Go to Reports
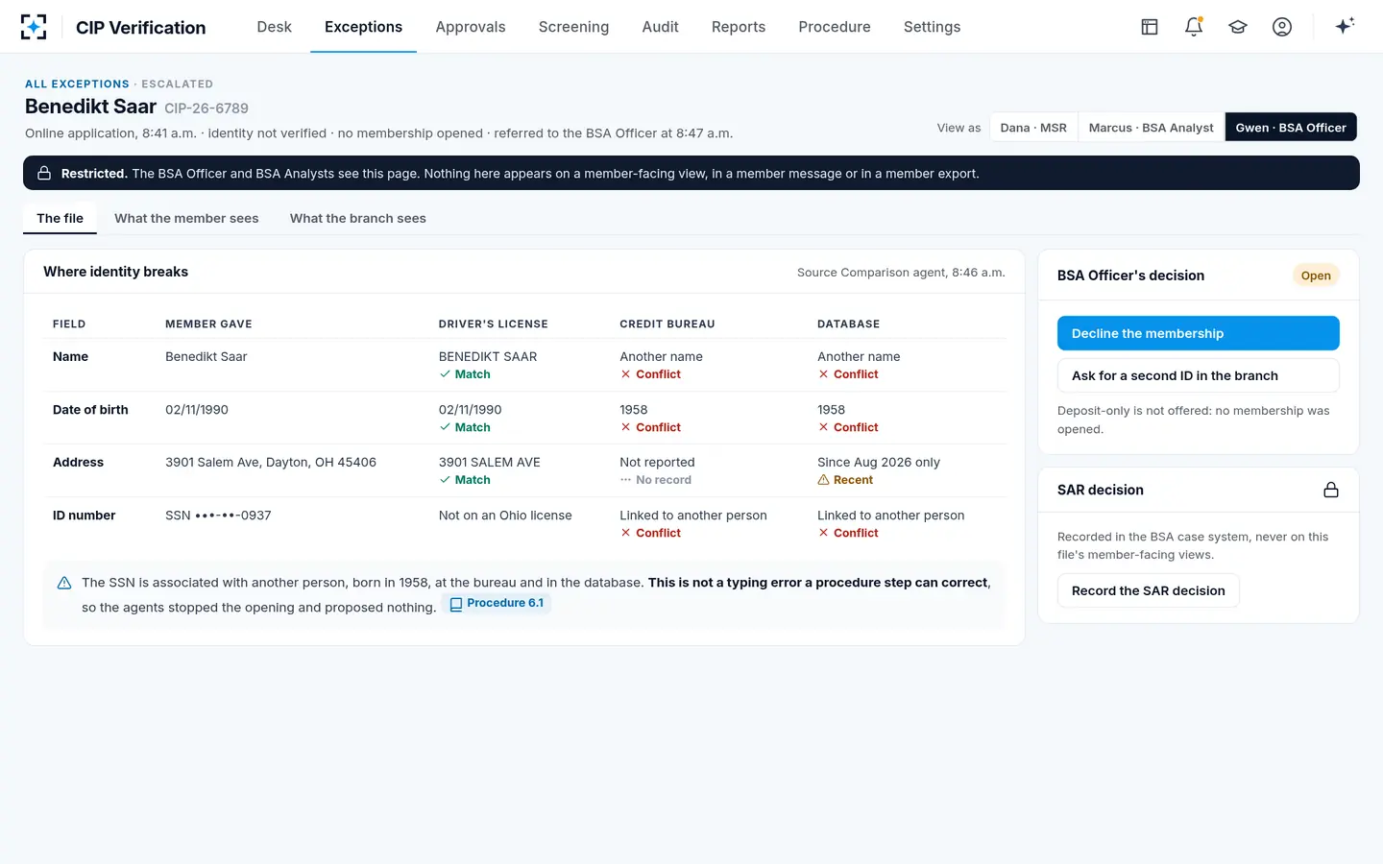Image resolution: width=1383 pixels, height=864 pixels. click(739, 27)
